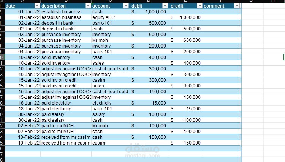
Task: Open the date column filter dropdown
Action: click(37, 6)
